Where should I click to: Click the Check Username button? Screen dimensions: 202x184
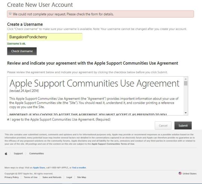click(22, 51)
